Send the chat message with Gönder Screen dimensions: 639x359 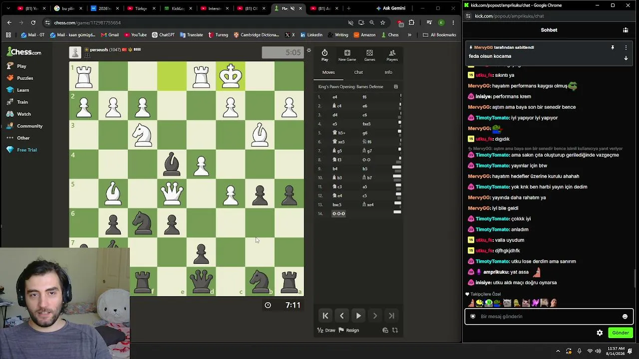click(621, 333)
